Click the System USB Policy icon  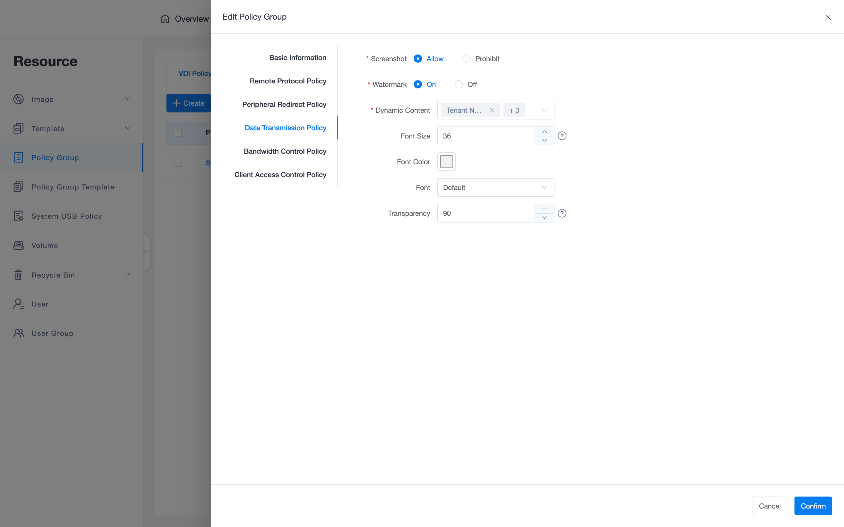click(x=18, y=216)
